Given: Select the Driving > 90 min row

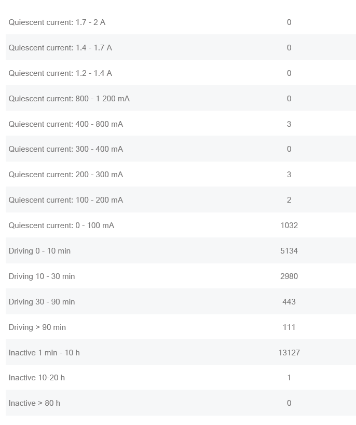Looking at the screenshot, I should (181, 327).
